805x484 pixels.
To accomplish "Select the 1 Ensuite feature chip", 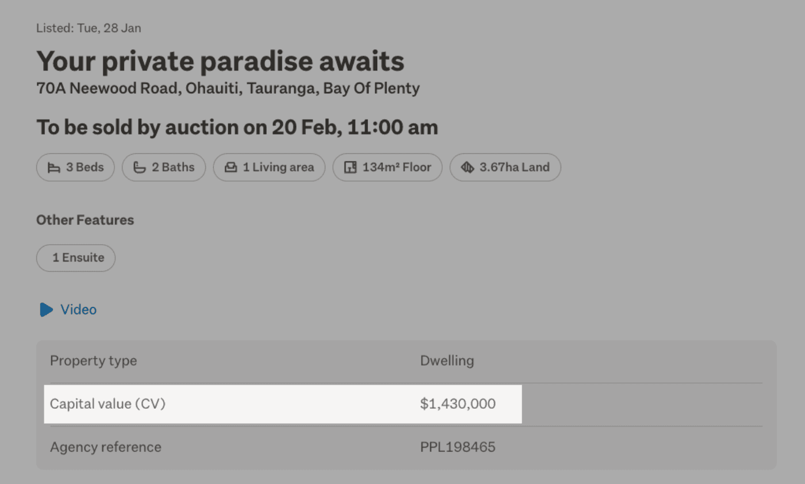I will pyautogui.click(x=75, y=258).
